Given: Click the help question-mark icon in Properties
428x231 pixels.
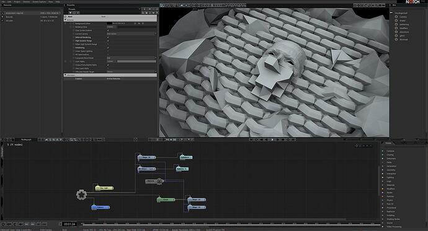Looking at the screenshot, I should 157,12.
